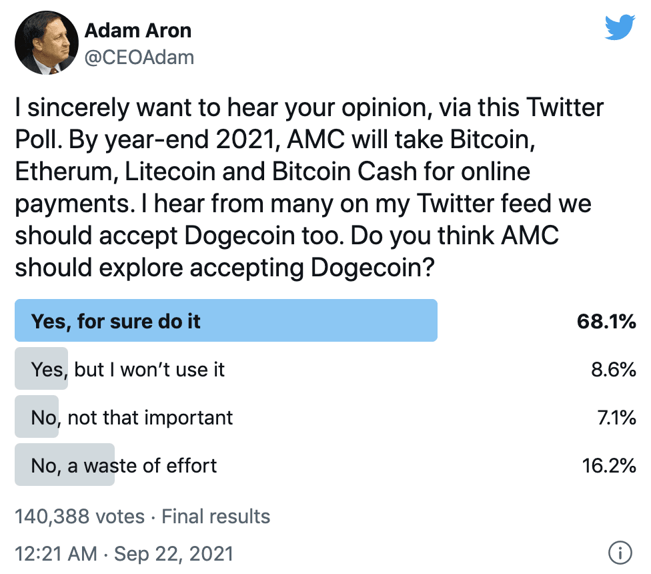Screen dimensions: 651x574
Task: Open the 12:21 AM timestamp link
Action: point(56,554)
